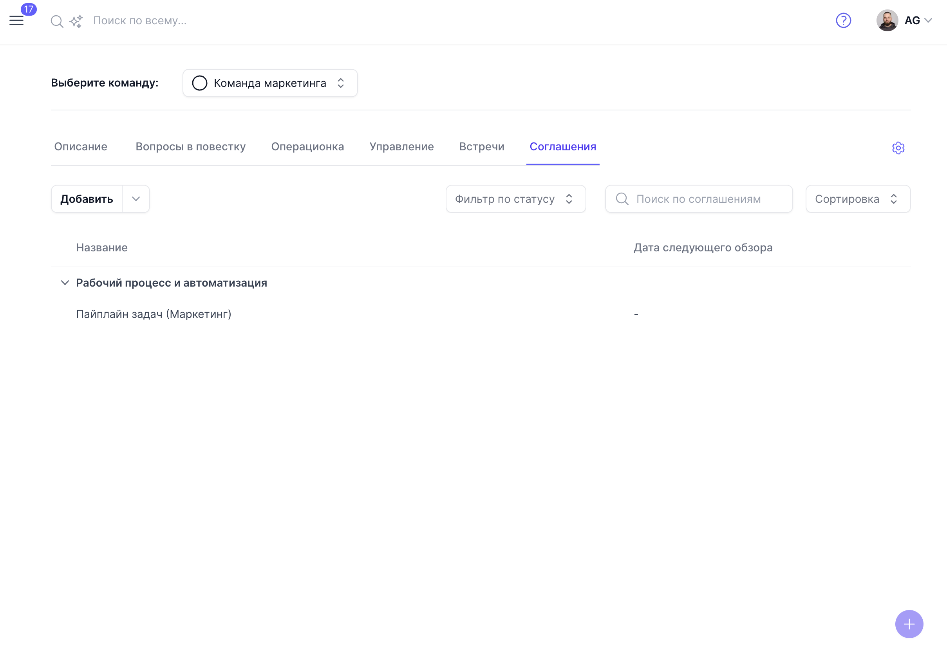The width and height of the screenshot is (947, 646).
Task: Open the 'Команда маркетинга' team selector
Action: click(x=270, y=83)
